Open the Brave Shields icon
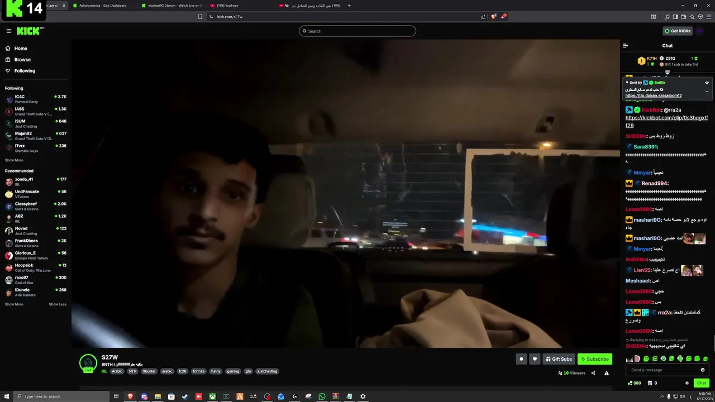 coord(494,17)
